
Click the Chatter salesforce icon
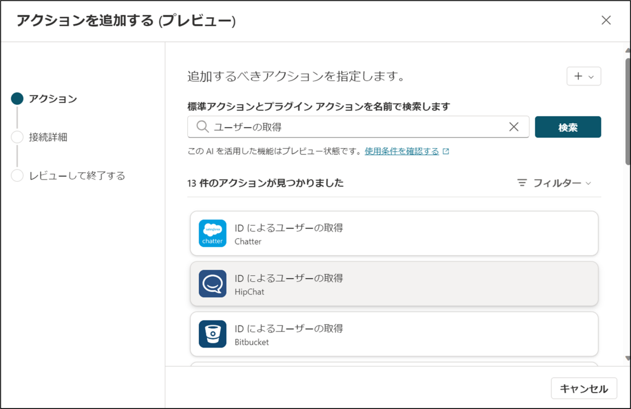pyautogui.click(x=212, y=233)
